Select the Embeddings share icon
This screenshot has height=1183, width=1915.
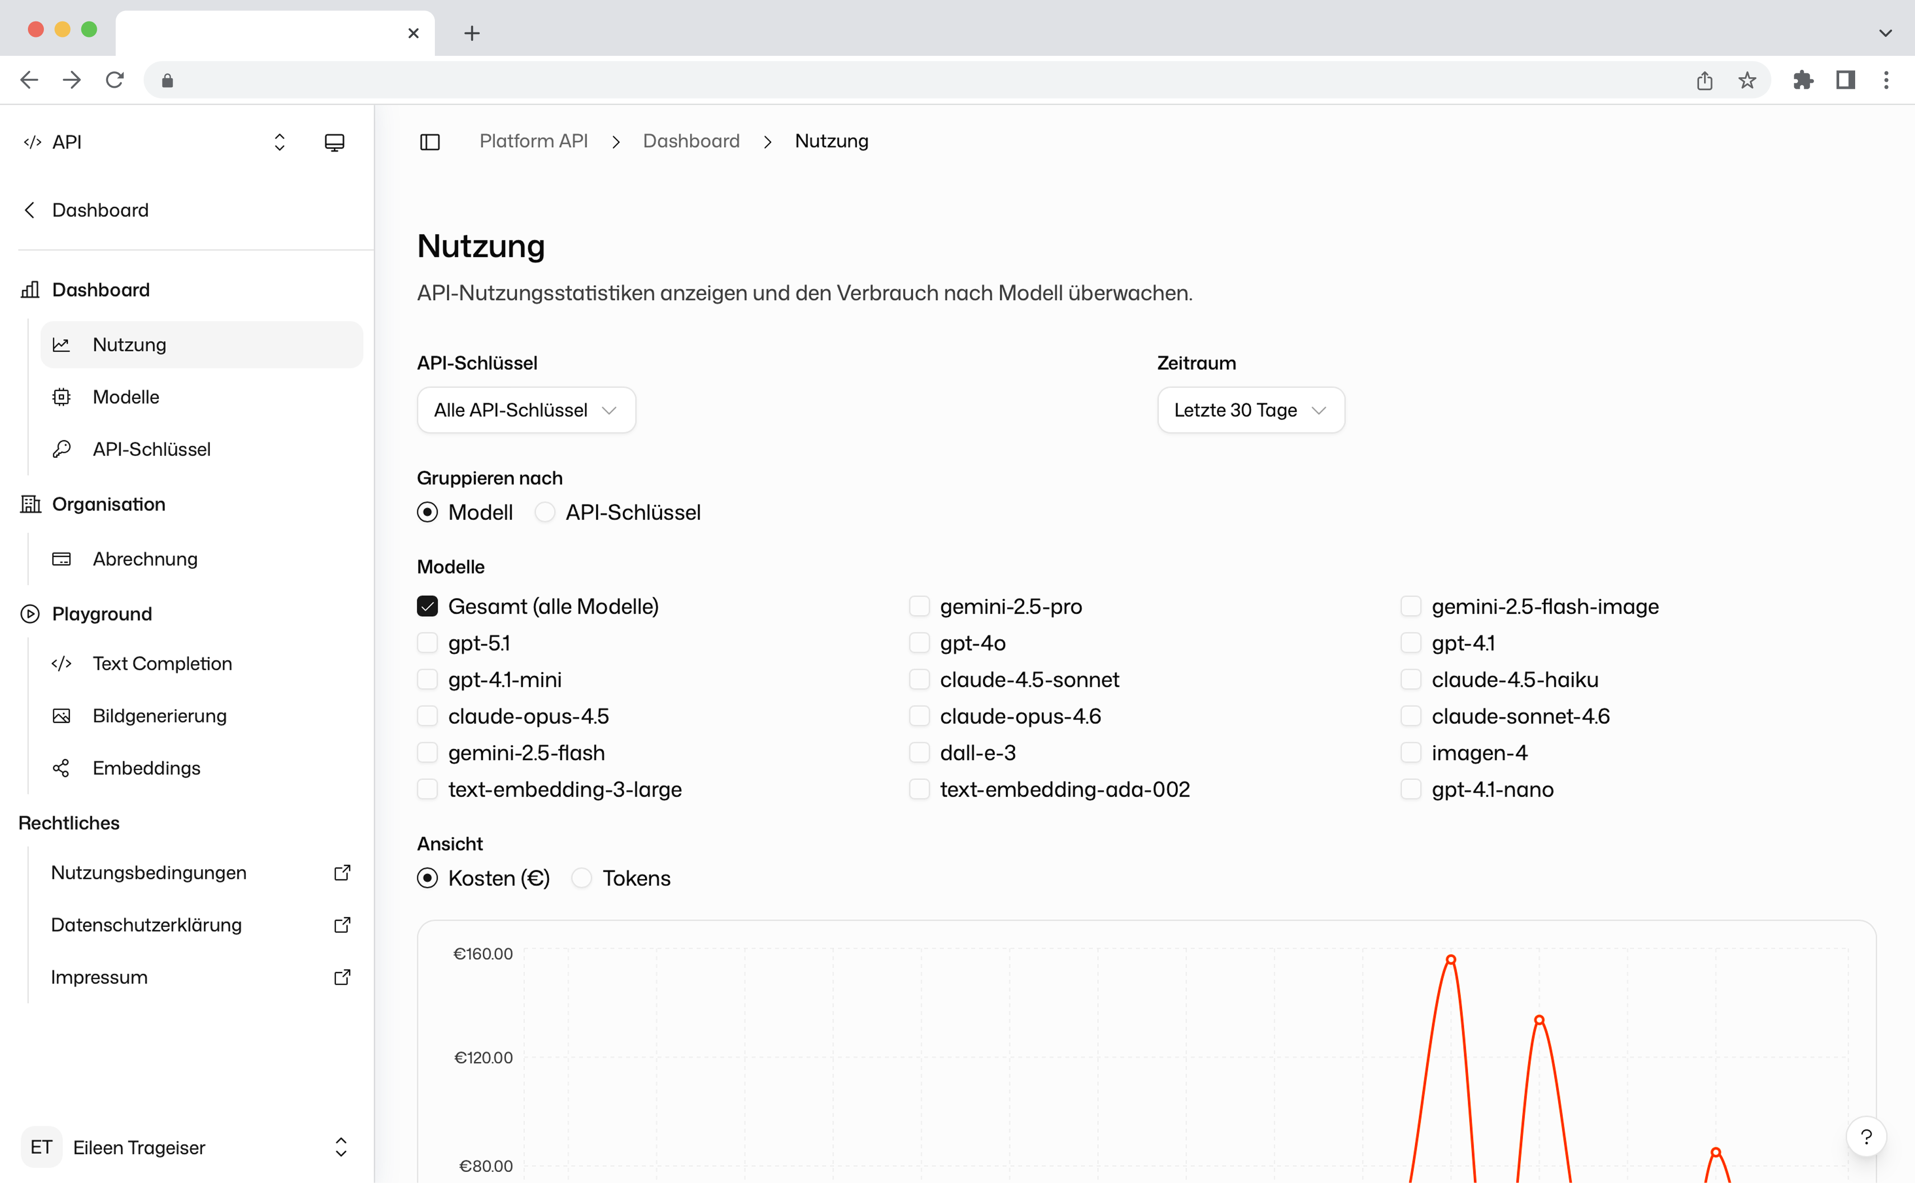pyautogui.click(x=62, y=768)
